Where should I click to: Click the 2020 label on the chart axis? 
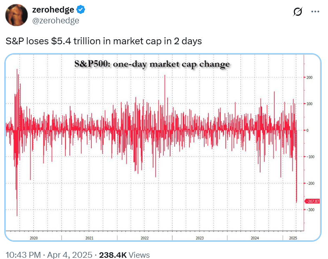point(34,238)
